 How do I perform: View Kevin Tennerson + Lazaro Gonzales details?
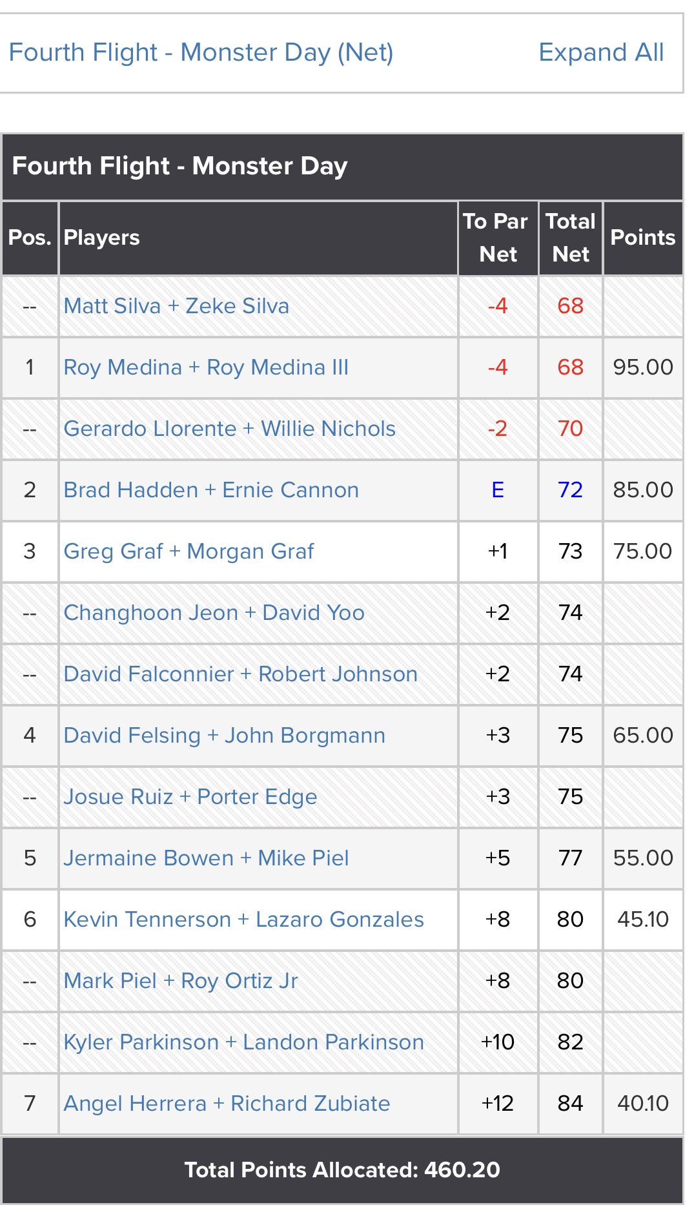pyautogui.click(x=243, y=919)
